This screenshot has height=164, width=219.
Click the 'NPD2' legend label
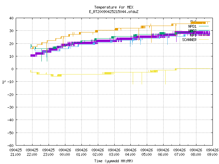coord(192,31)
